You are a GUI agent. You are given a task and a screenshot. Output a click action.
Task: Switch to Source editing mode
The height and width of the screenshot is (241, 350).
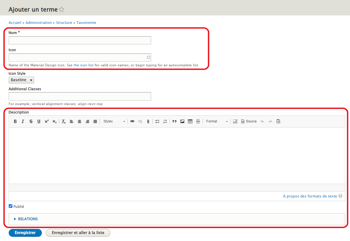pyautogui.click(x=249, y=121)
